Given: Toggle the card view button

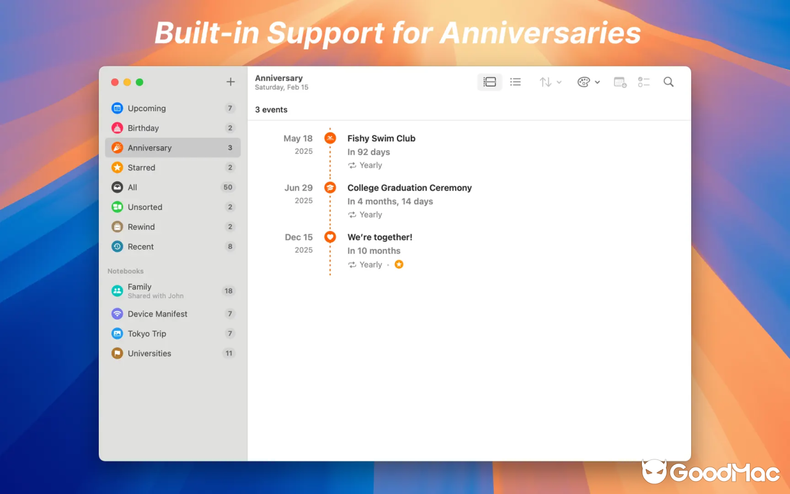Looking at the screenshot, I should 489,82.
